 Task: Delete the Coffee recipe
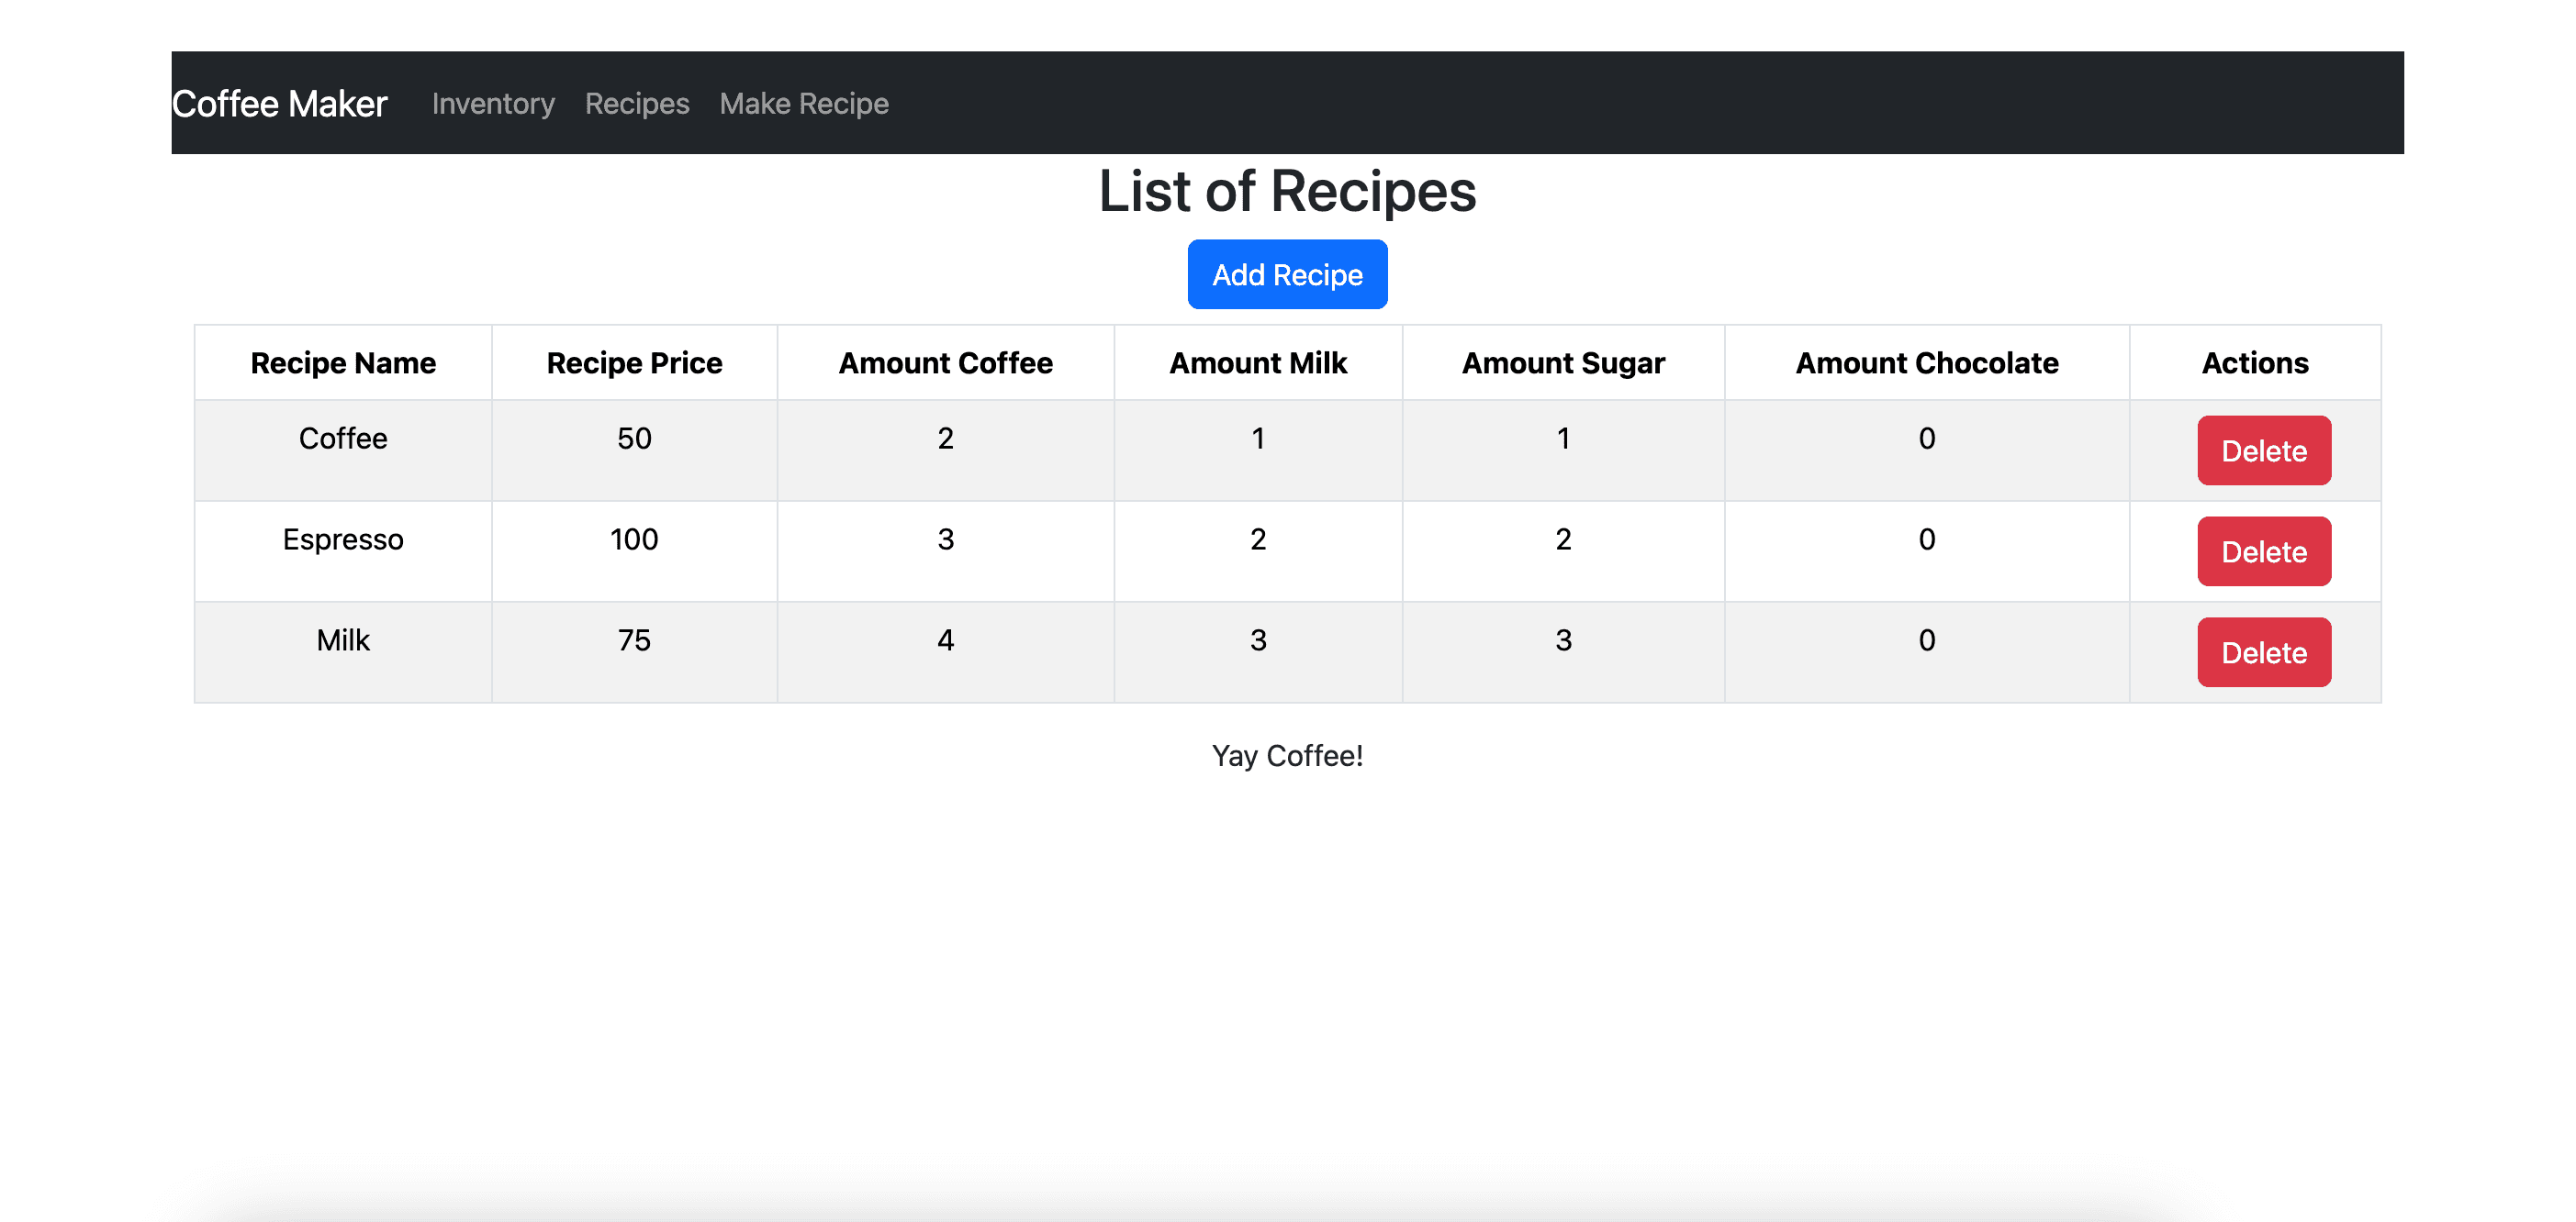tap(2264, 450)
